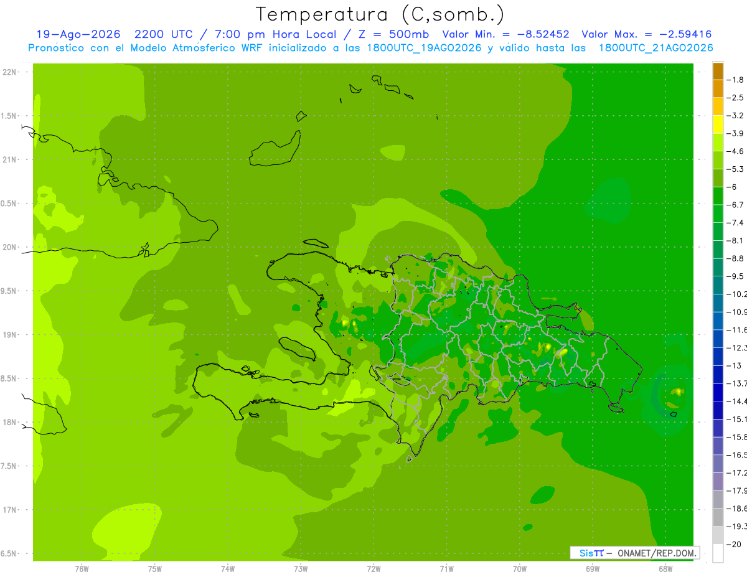Viewport: 747px width, 577px height.
Task: Click the '-4.6' colorbar value
Action: click(x=735, y=151)
